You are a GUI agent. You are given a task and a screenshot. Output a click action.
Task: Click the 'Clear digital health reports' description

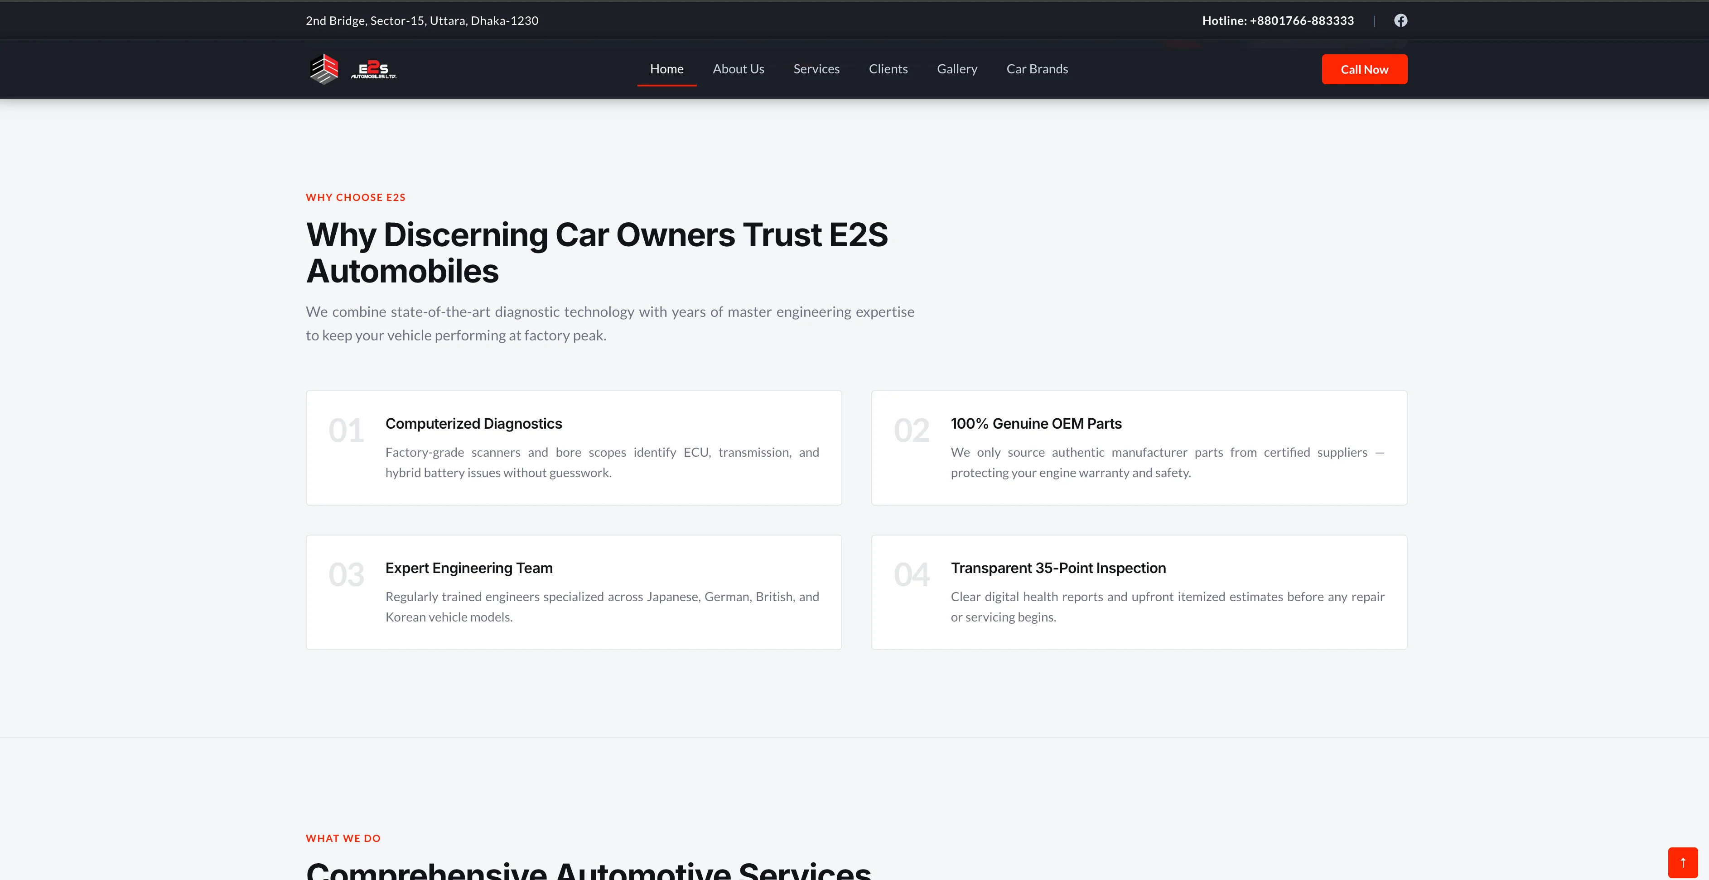pos(1168,607)
